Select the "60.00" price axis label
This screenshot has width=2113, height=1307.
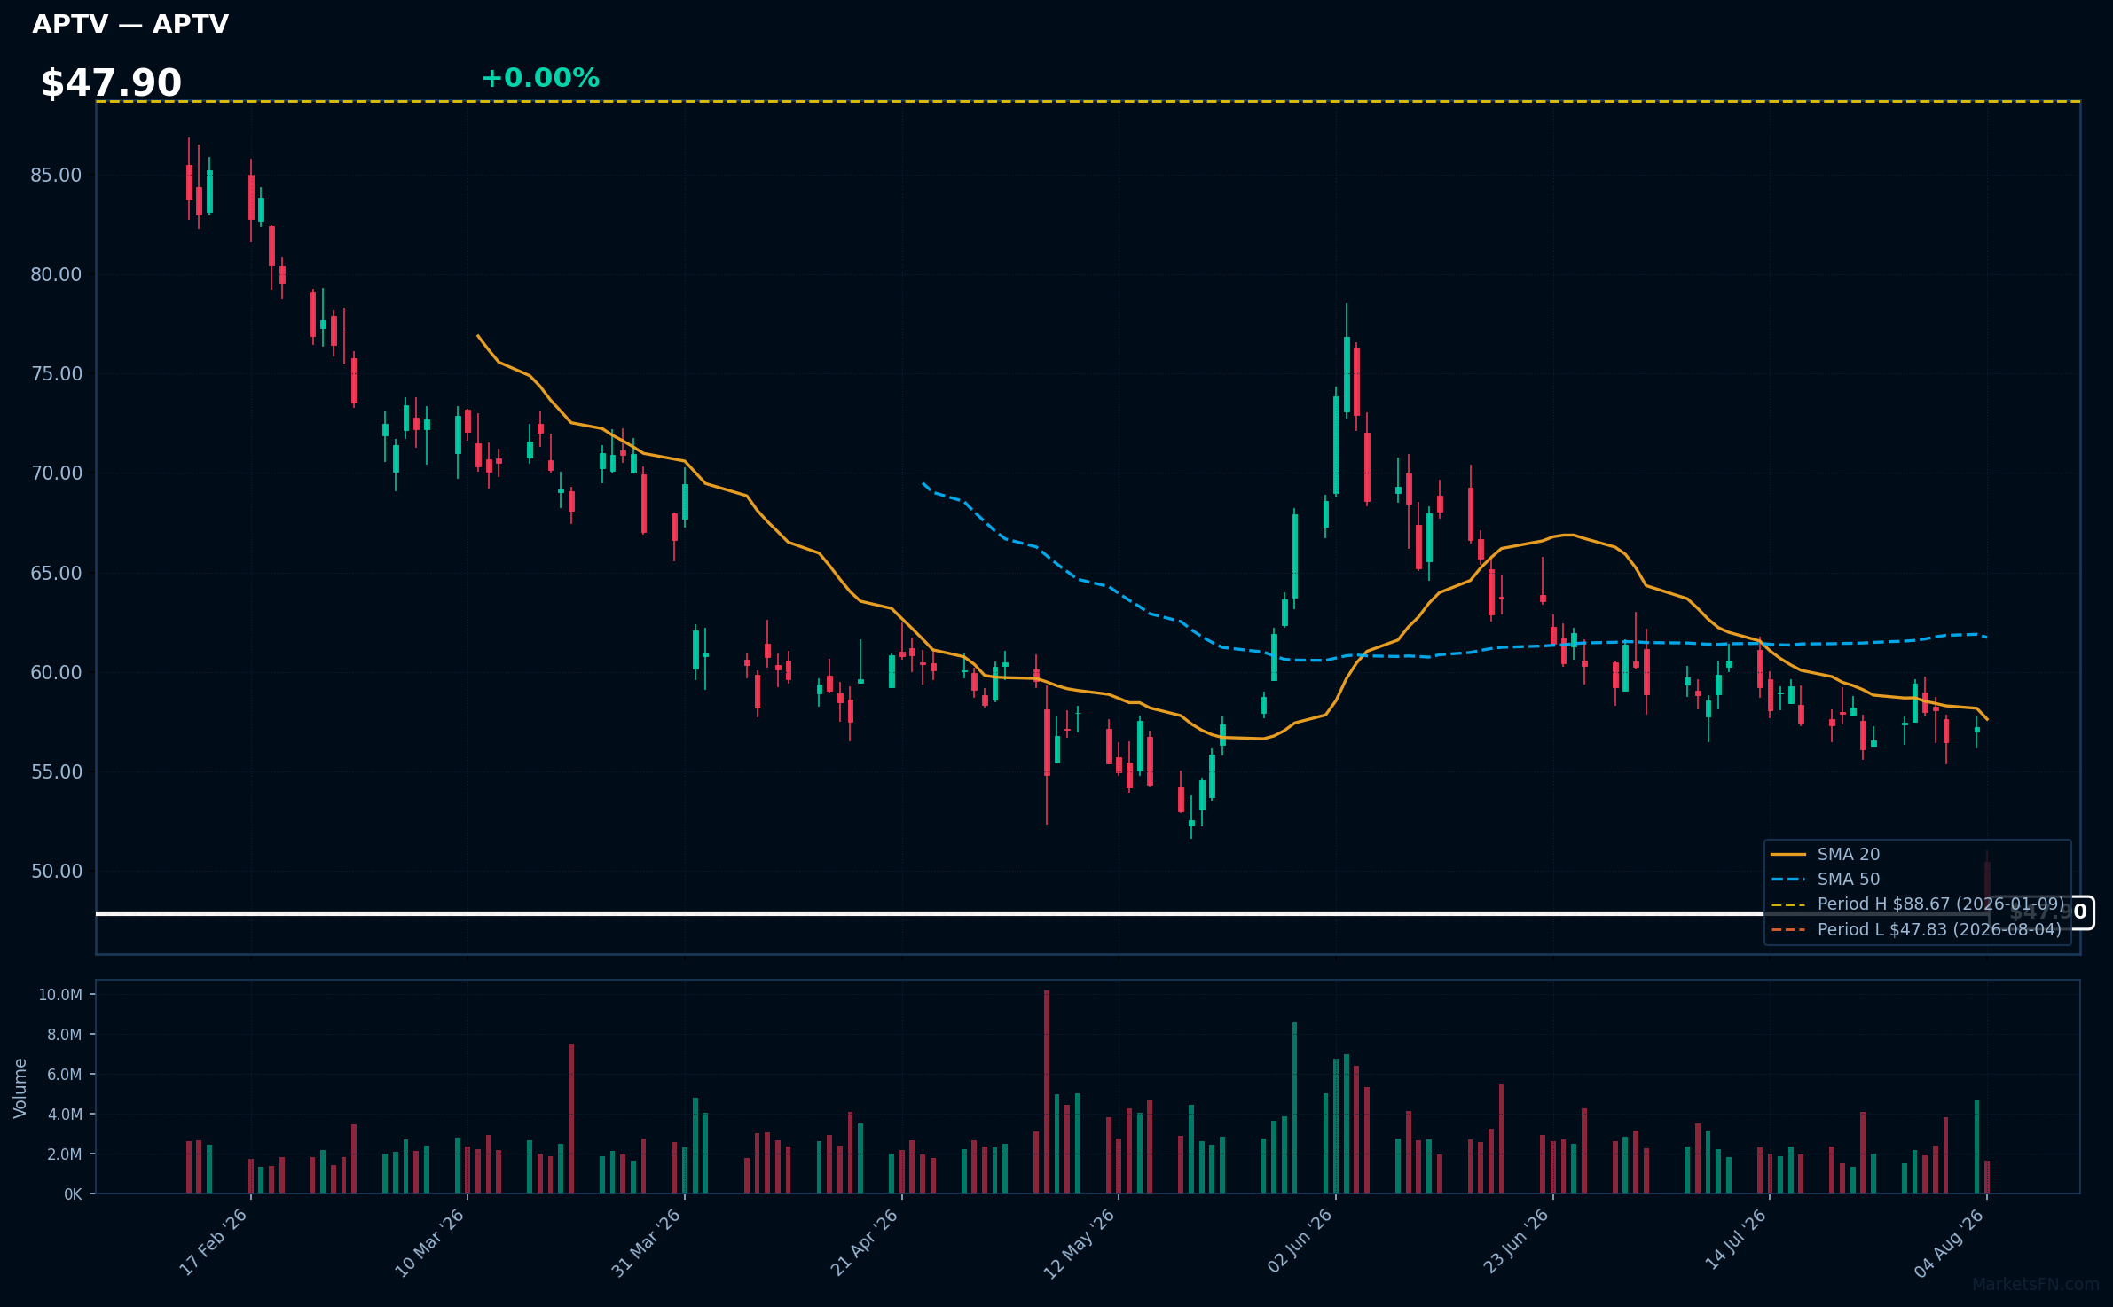pos(56,673)
